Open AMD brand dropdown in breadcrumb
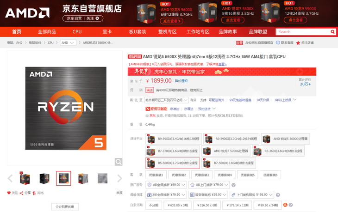Image resolution: width=338 pixels, height=212 pixels. click(68, 43)
